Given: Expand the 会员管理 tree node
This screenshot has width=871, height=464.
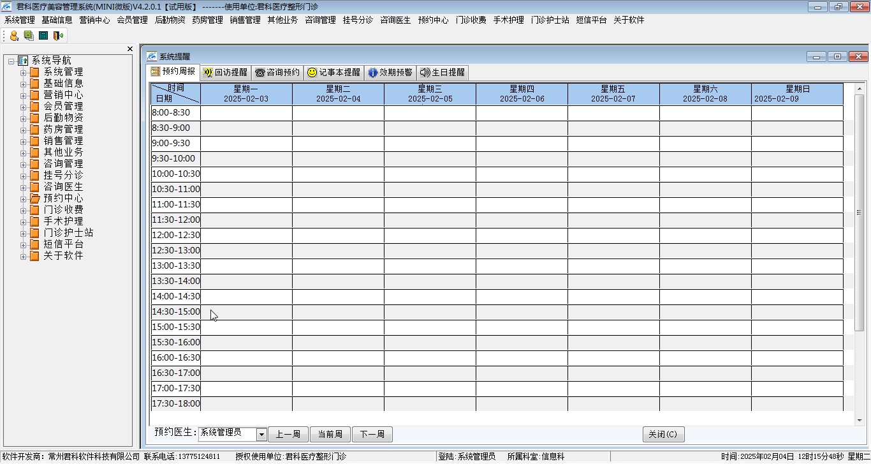Looking at the screenshot, I should pyautogui.click(x=23, y=107).
